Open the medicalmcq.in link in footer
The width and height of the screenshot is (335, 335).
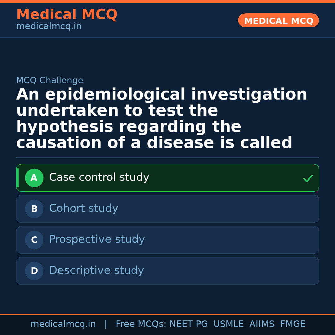click(x=63, y=324)
